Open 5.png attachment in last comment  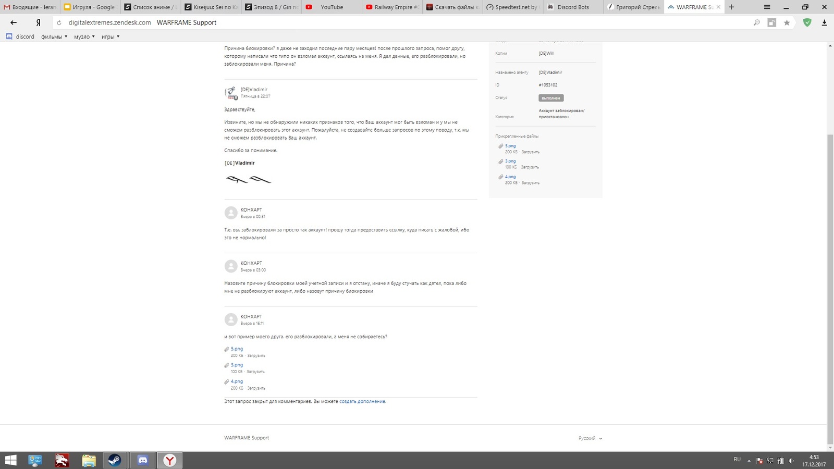coord(237,349)
